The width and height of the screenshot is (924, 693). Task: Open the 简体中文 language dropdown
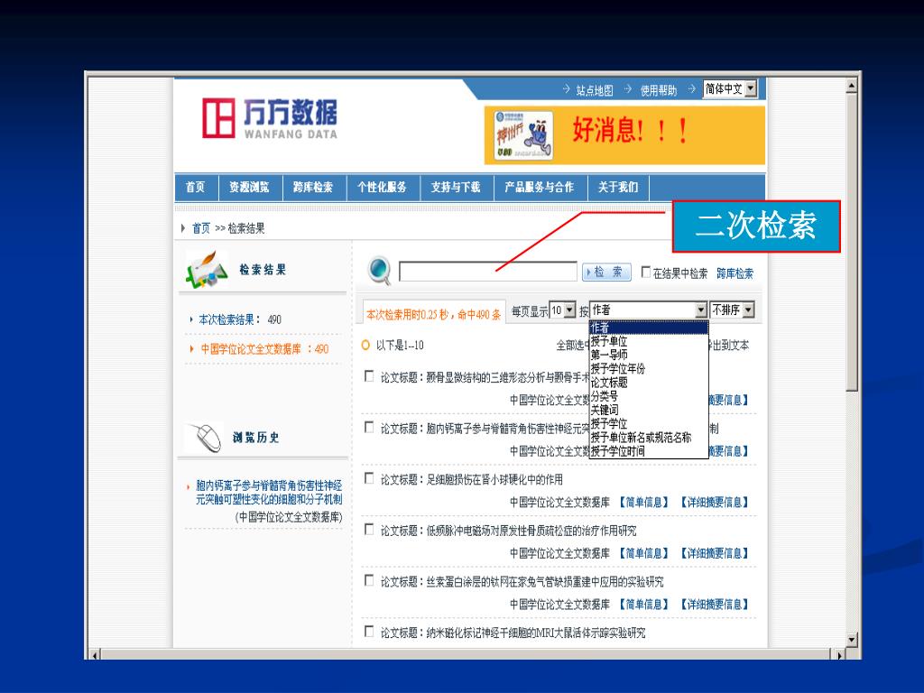tap(729, 89)
